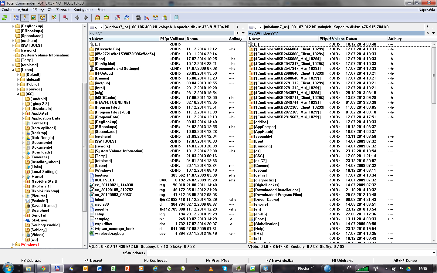Go back with the left arrow icon
Viewport: 437px width, 273px height.
tap(77, 18)
